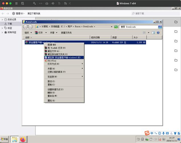Open Sogou skin shirt icon
This screenshot has width=181, height=143.
pyautogui.click(x=175, y=133)
